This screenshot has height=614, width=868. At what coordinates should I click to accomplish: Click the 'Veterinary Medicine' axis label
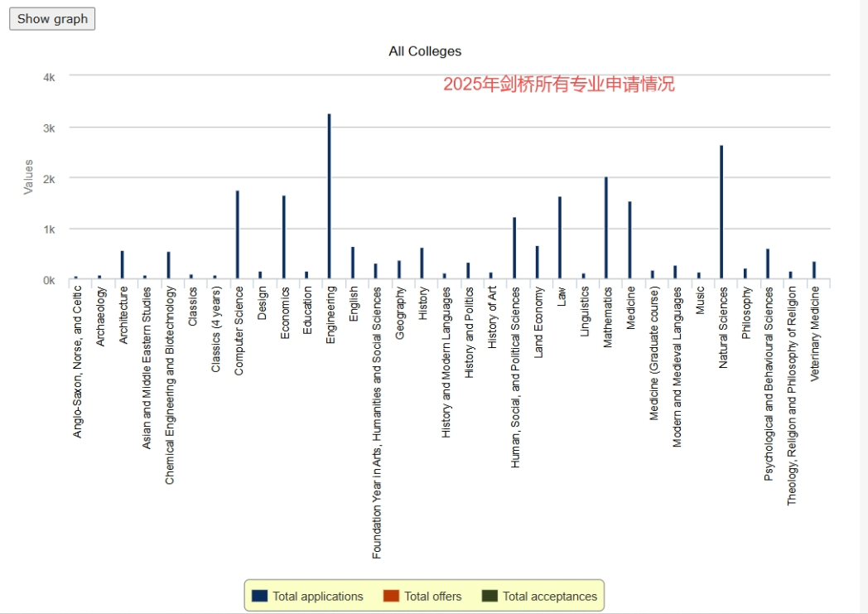click(815, 333)
